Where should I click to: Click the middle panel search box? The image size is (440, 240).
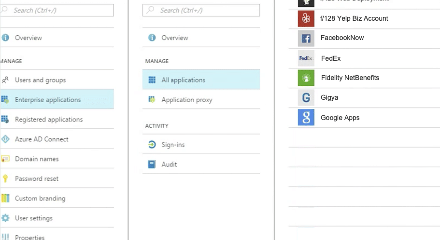pyautogui.click(x=201, y=11)
